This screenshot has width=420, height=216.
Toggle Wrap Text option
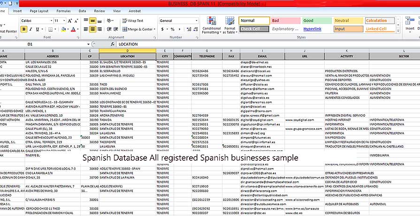point(133,21)
